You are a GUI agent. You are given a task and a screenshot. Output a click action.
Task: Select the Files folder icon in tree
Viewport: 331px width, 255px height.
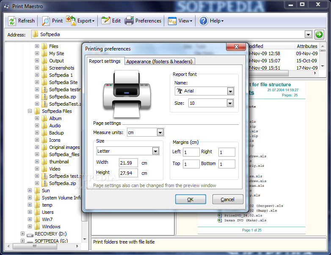[44, 46]
